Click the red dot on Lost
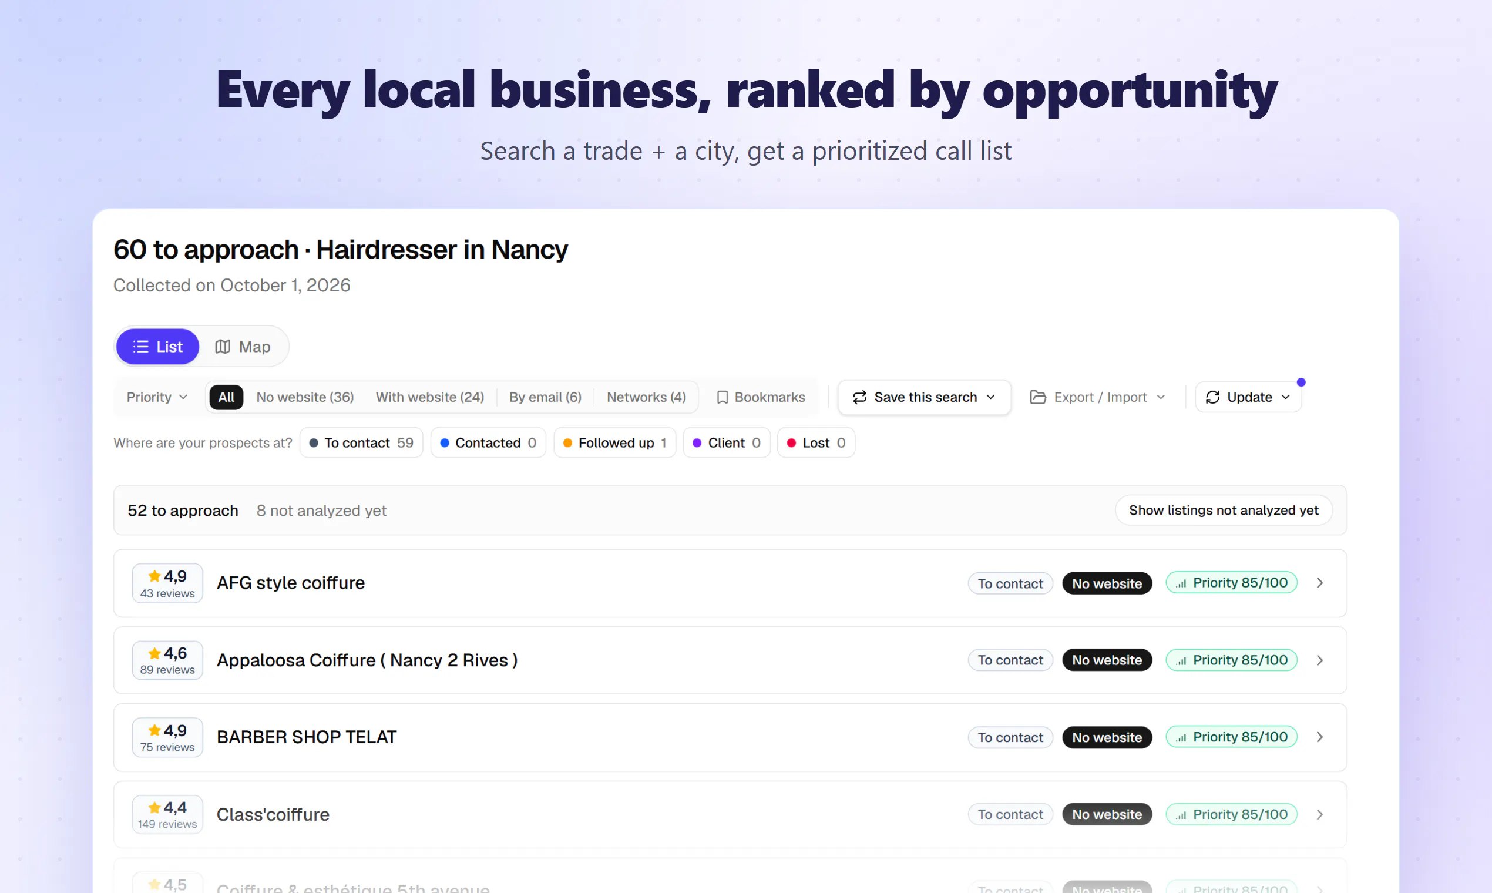Image resolution: width=1492 pixels, height=893 pixels. point(791,443)
